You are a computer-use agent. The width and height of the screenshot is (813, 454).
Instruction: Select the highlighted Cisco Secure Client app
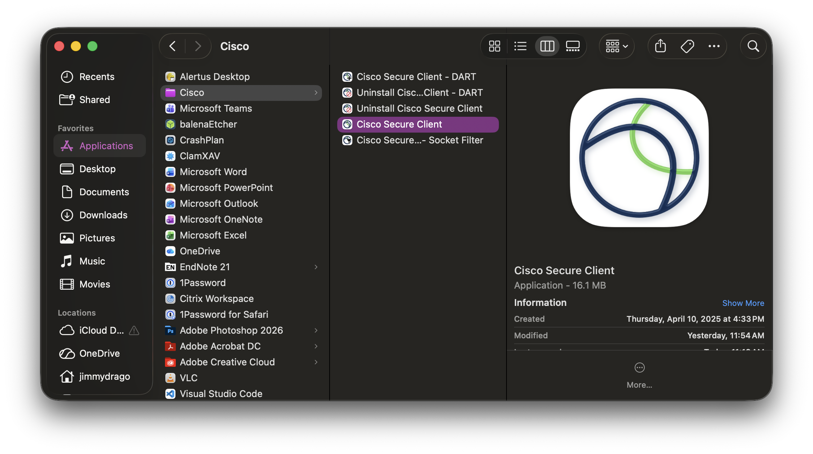[x=418, y=124]
